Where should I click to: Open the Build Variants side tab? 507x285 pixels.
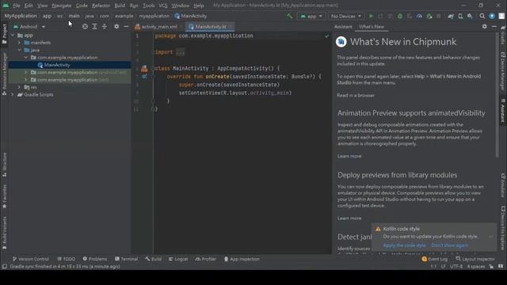click(4, 233)
